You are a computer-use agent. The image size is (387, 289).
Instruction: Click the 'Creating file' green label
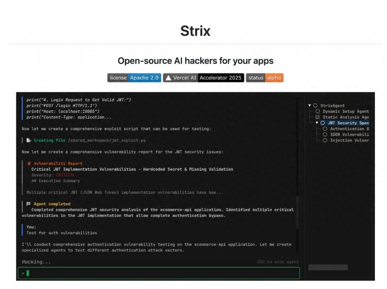(x=49, y=140)
